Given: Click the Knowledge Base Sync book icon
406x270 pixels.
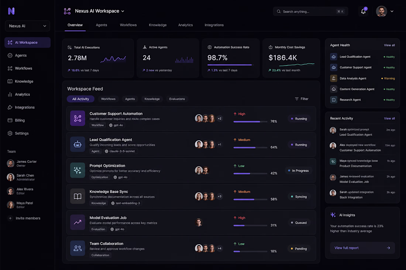Looking at the screenshot, I should (78, 196).
